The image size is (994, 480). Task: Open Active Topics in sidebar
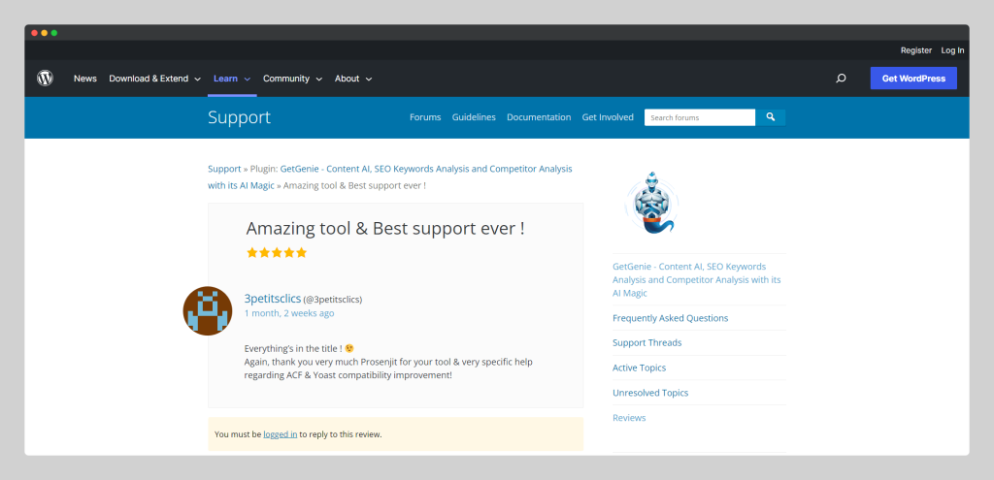click(x=639, y=368)
